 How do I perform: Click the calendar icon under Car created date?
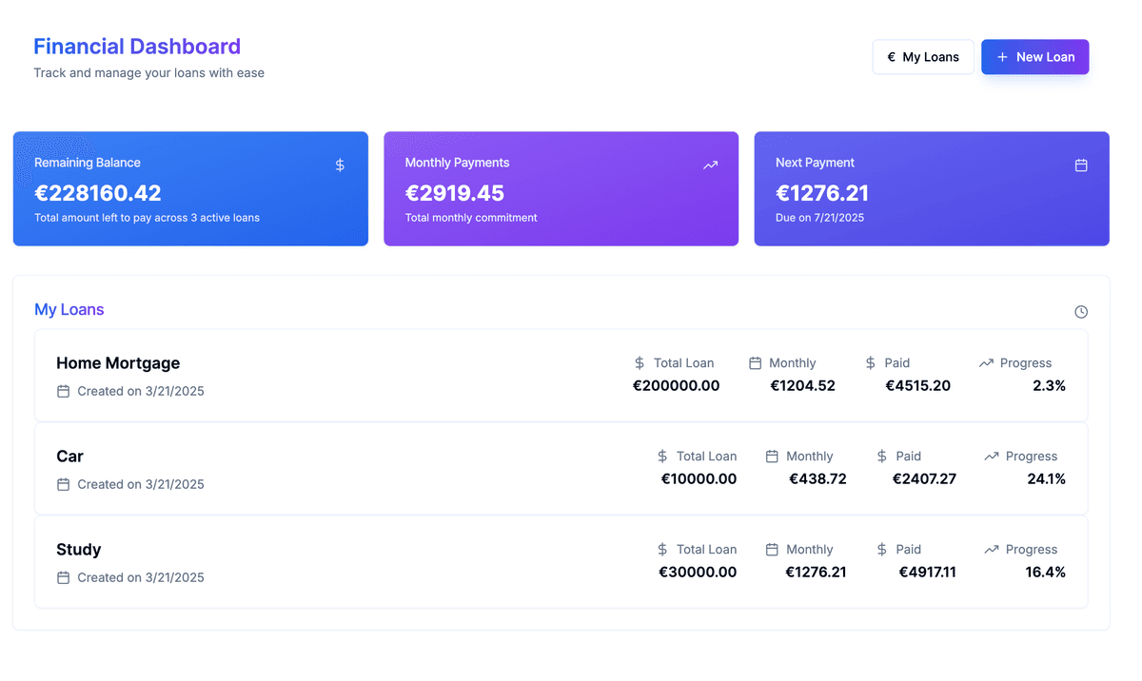coord(63,484)
